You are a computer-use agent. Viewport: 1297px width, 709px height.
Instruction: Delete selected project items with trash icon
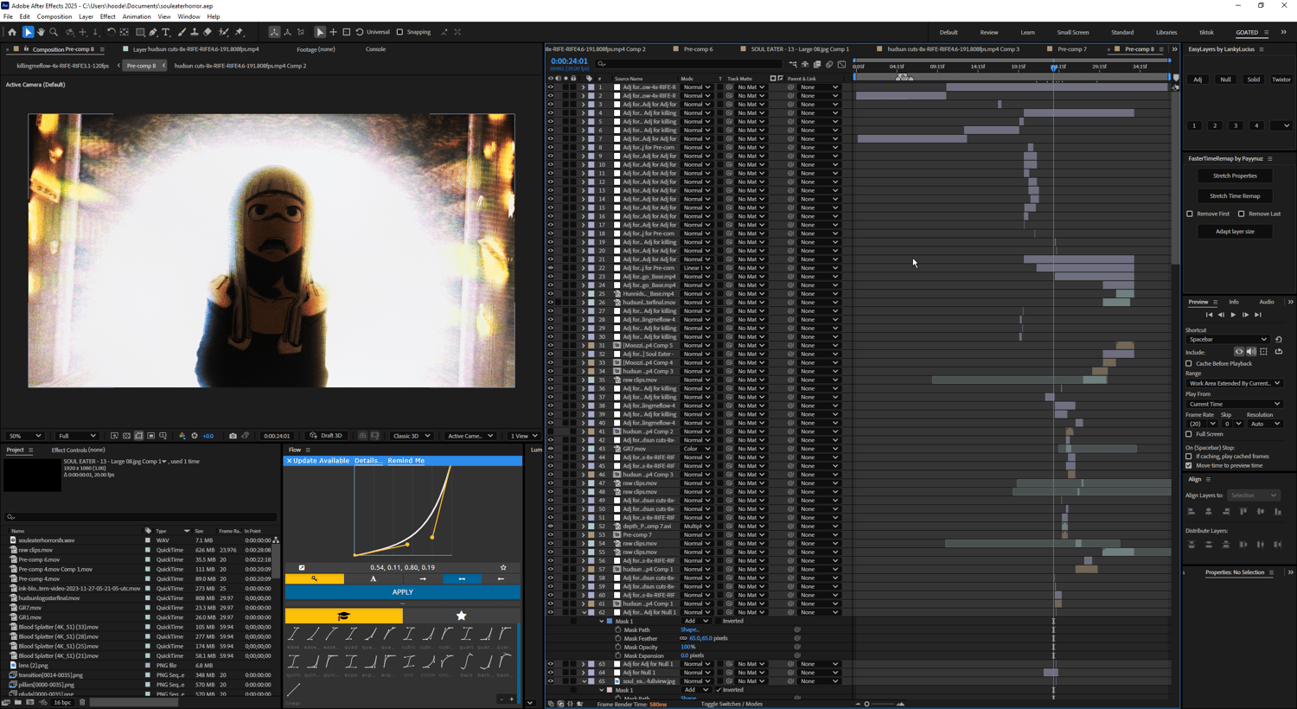tap(82, 702)
